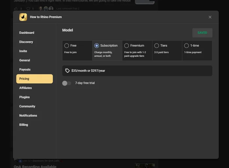Click the comment bubble icon in background post
Screen dimensions: 229x168
[x=28, y=9]
